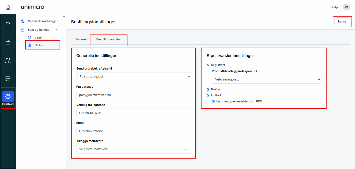The image size is (355, 169).
Task: Click the Fra adresse input field
Action: (x=133, y=95)
